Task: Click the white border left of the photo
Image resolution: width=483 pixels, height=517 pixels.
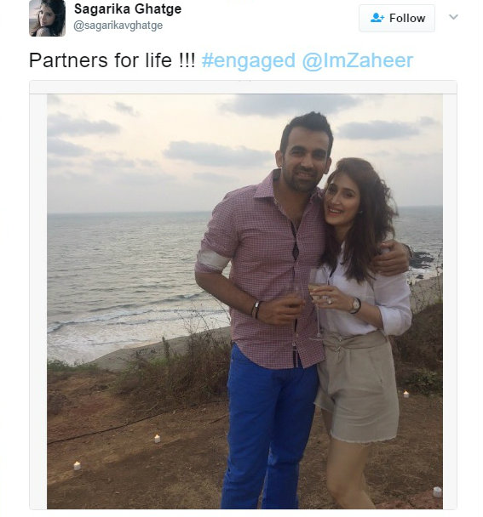Action: tap(38, 301)
